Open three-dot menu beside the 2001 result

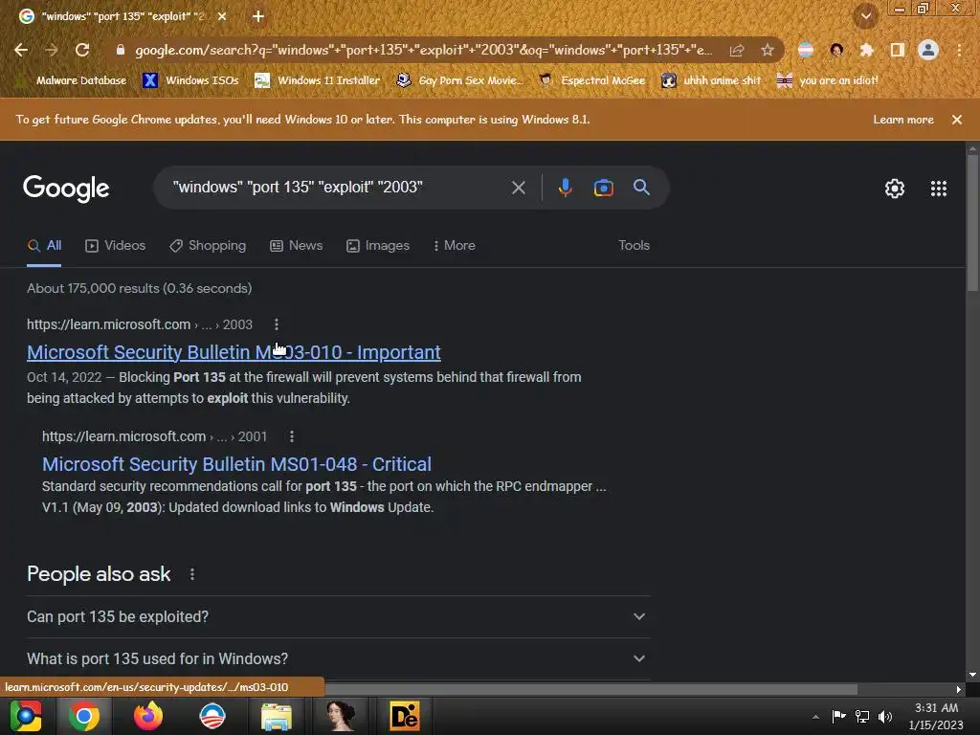pos(291,436)
